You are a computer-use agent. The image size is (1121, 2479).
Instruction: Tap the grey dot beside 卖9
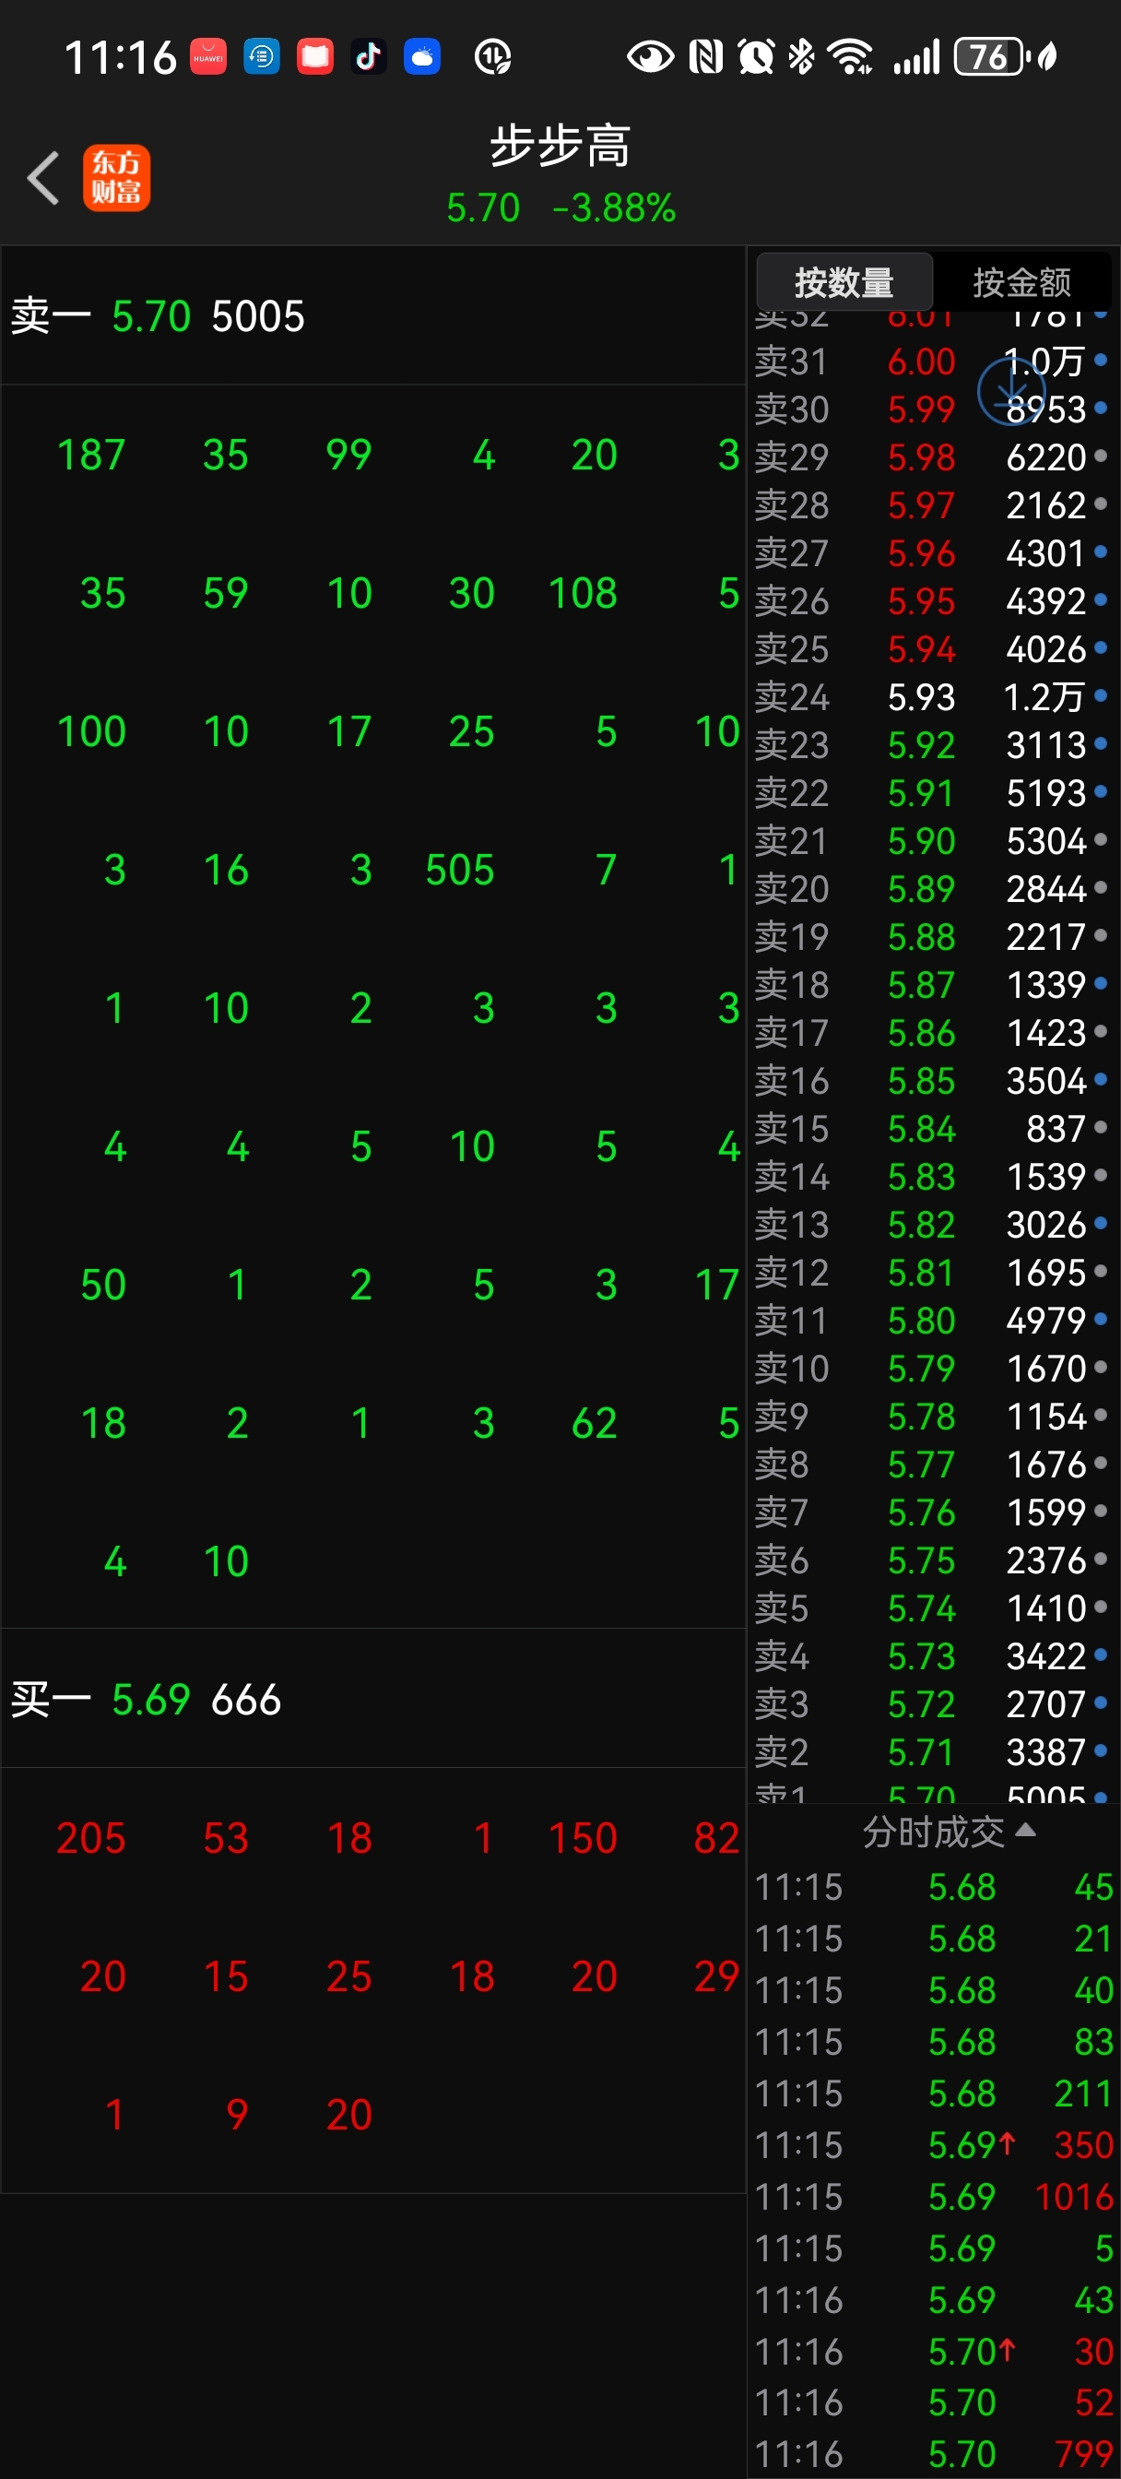pos(1101,1415)
